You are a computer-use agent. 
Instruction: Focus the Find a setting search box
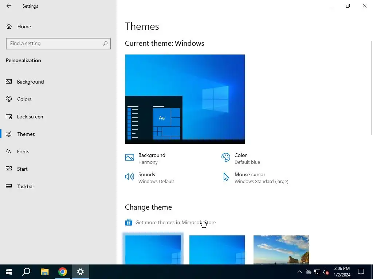click(x=58, y=44)
